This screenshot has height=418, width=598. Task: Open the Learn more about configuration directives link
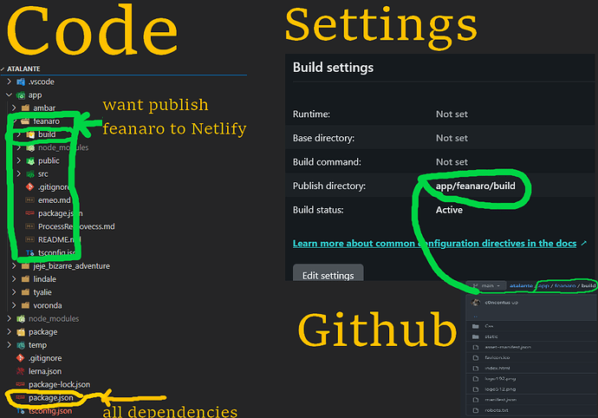[434, 243]
